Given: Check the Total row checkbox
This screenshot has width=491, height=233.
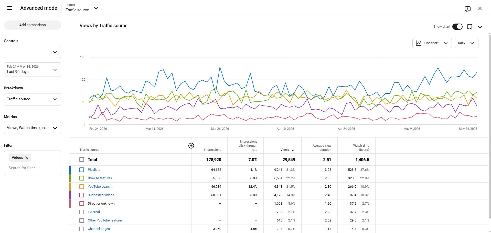Looking at the screenshot, I should click(82, 160).
